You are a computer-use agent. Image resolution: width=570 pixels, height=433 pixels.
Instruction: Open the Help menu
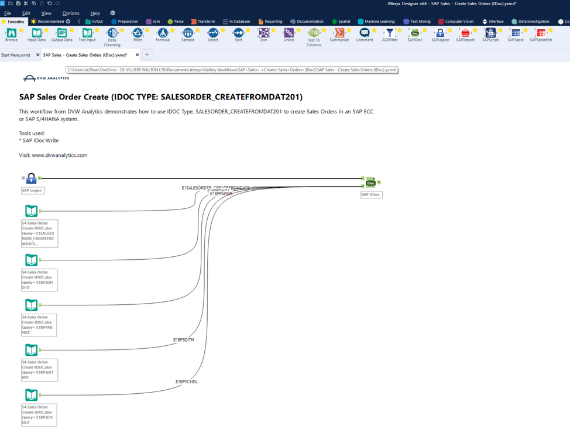pos(95,13)
